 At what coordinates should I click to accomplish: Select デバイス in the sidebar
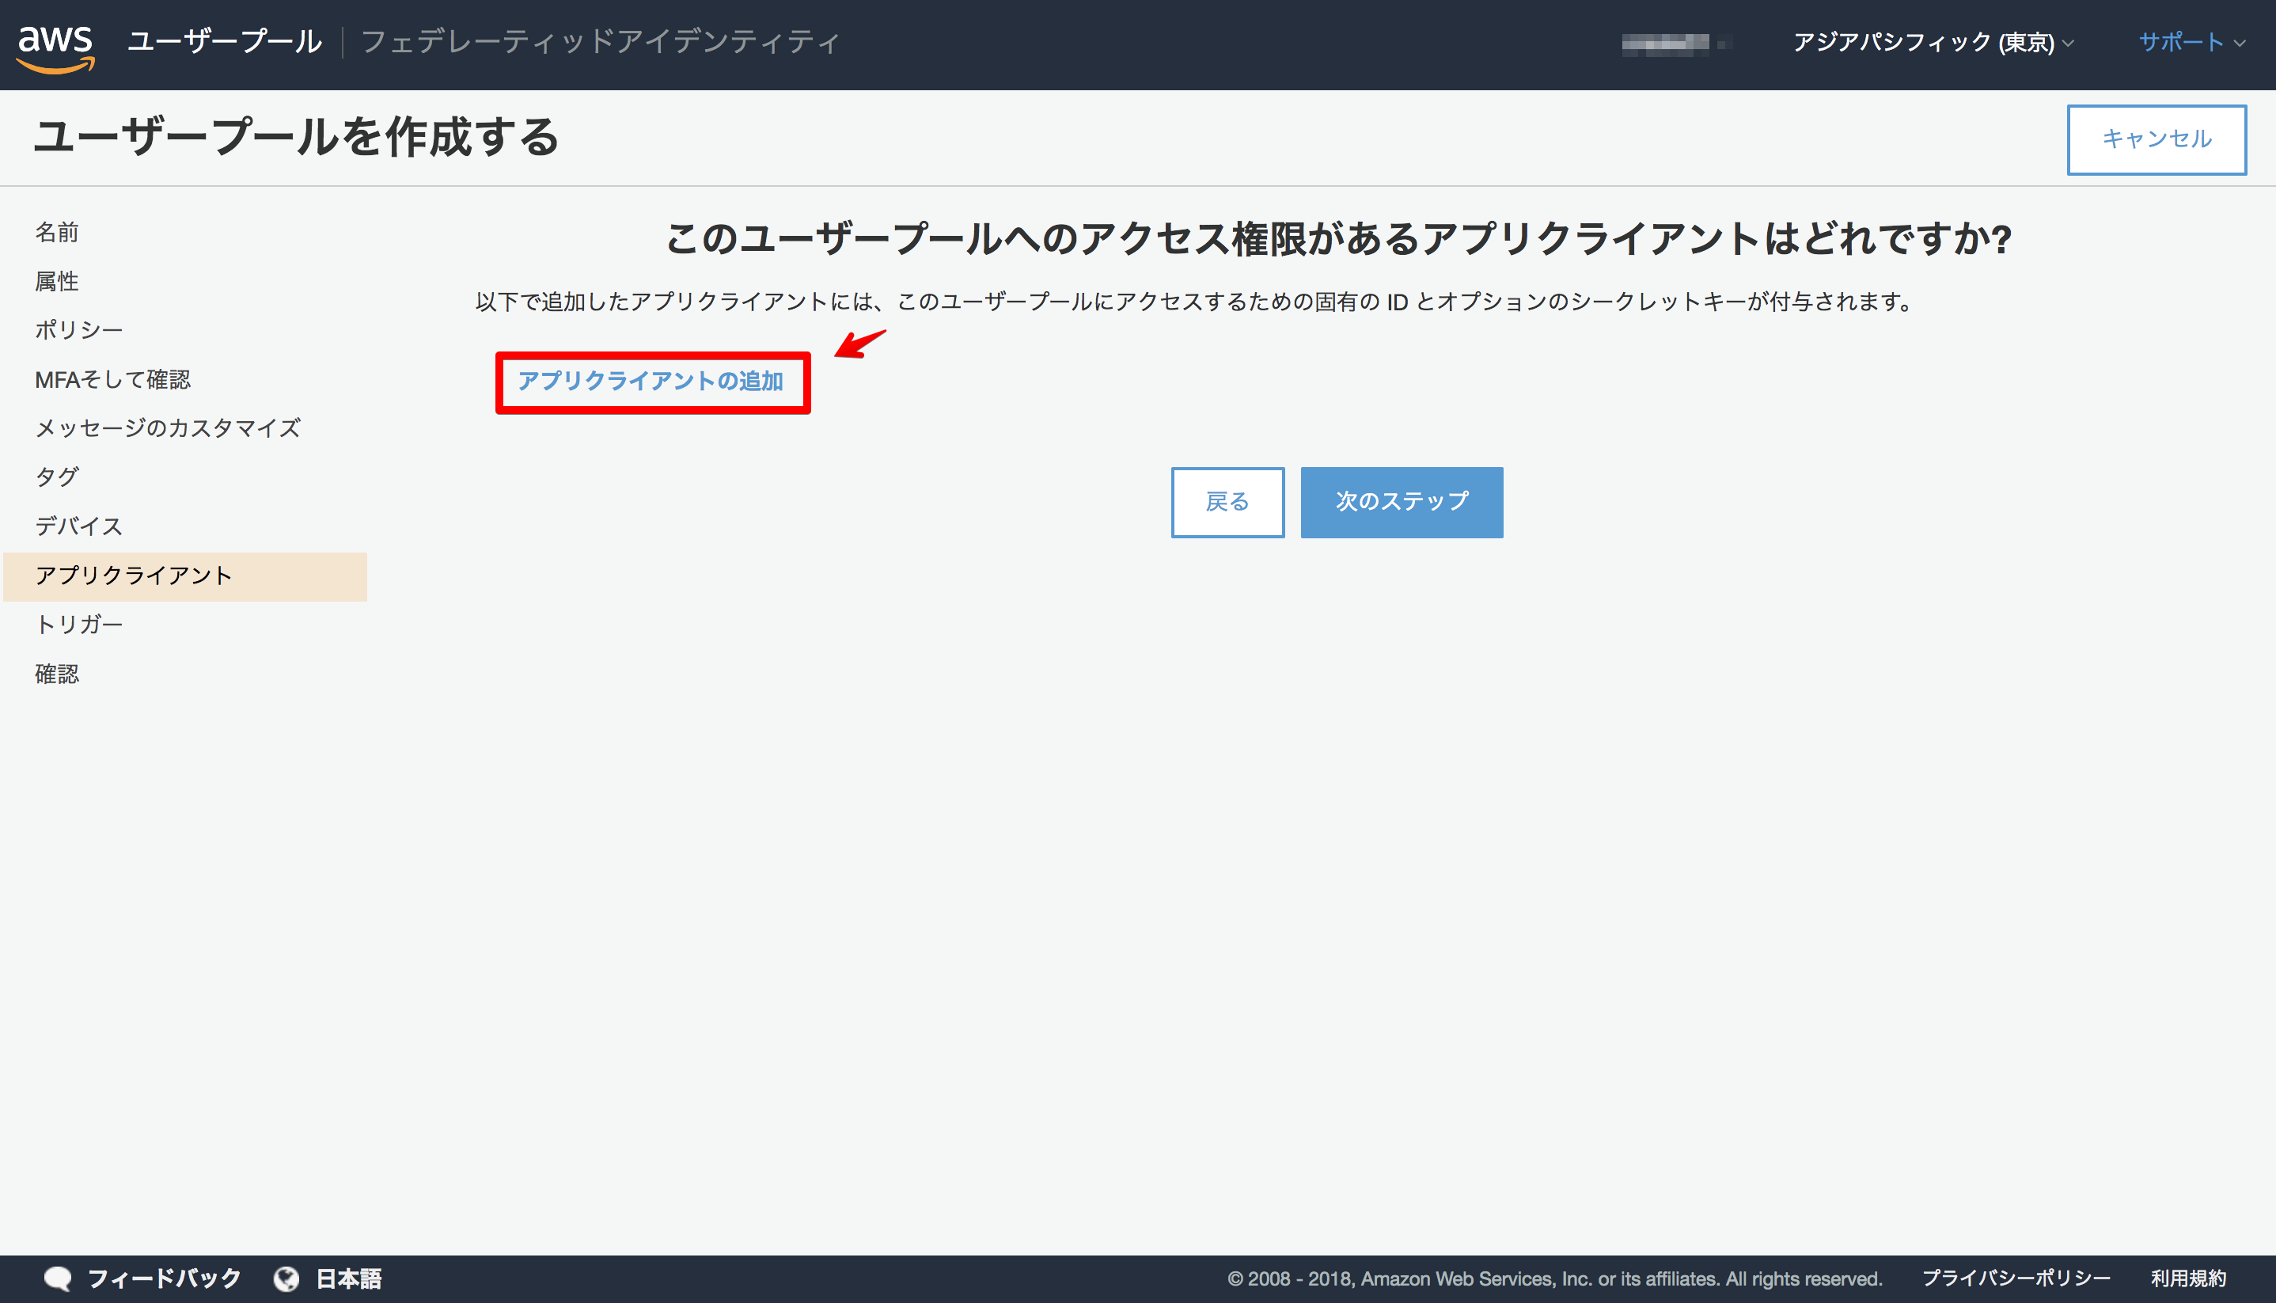[78, 526]
